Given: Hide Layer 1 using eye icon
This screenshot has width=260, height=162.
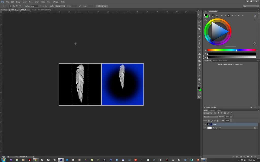Looking at the screenshot, I should pyautogui.click(x=205, y=125).
